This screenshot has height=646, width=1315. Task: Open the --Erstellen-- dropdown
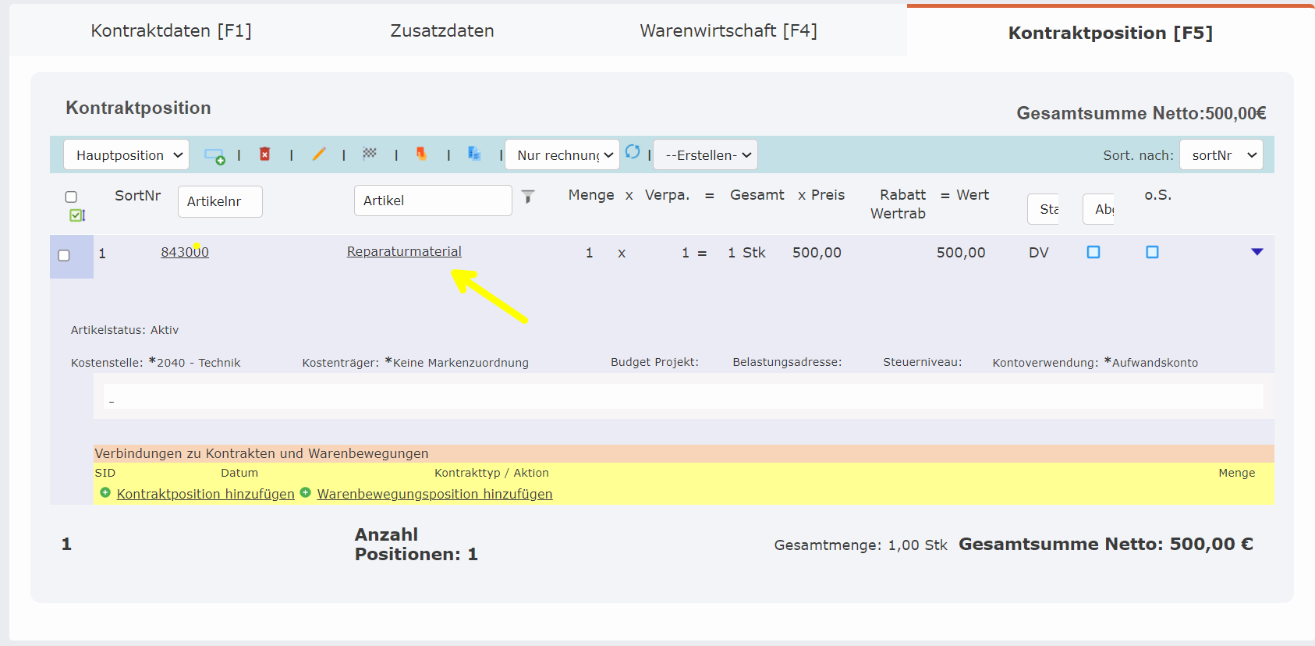tap(705, 155)
